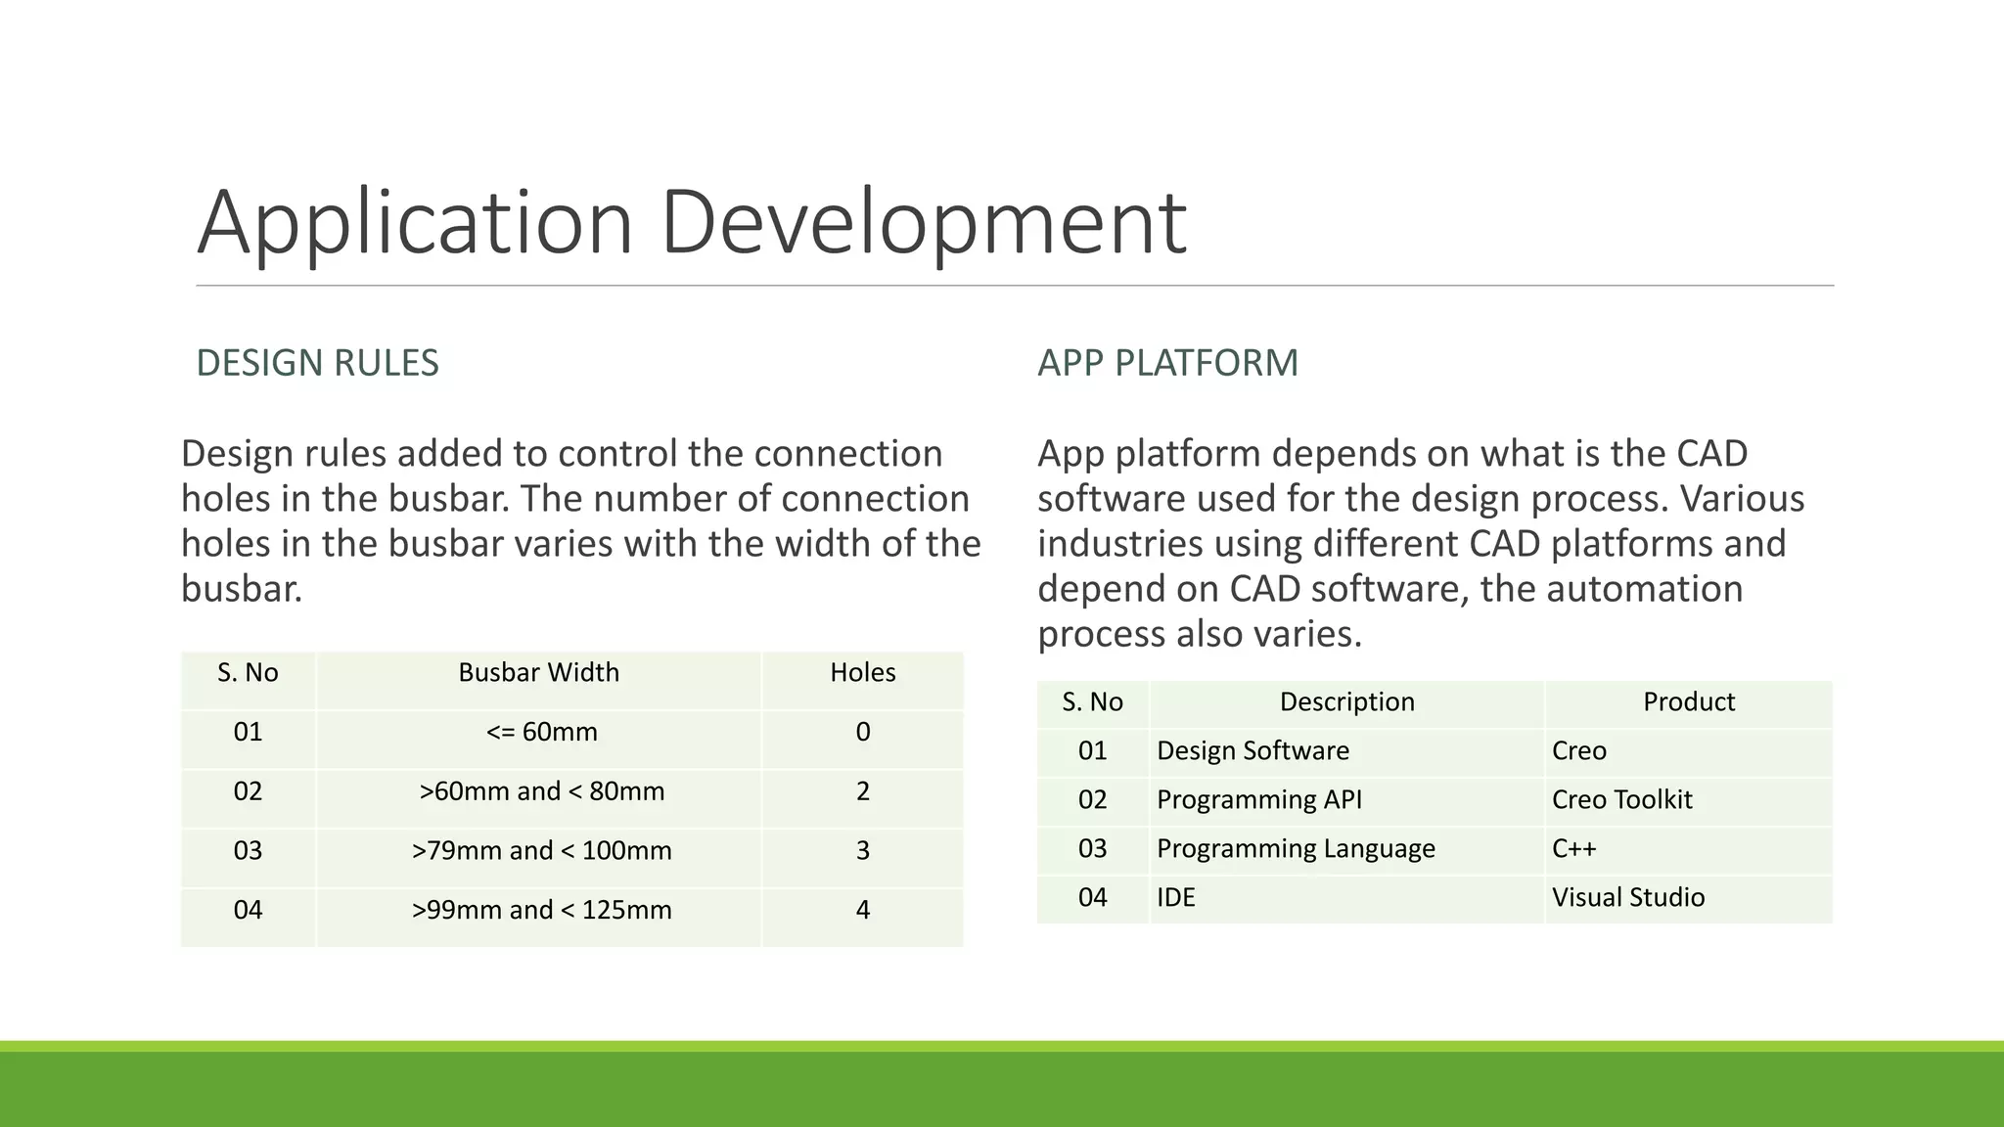This screenshot has width=2004, height=1127.
Task: Click the app platform description paragraph
Action: pyautogui.click(x=1421, y=543)
